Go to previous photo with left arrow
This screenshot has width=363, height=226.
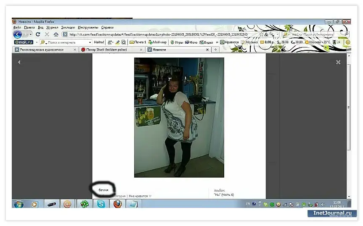click(x=19, y=62)
